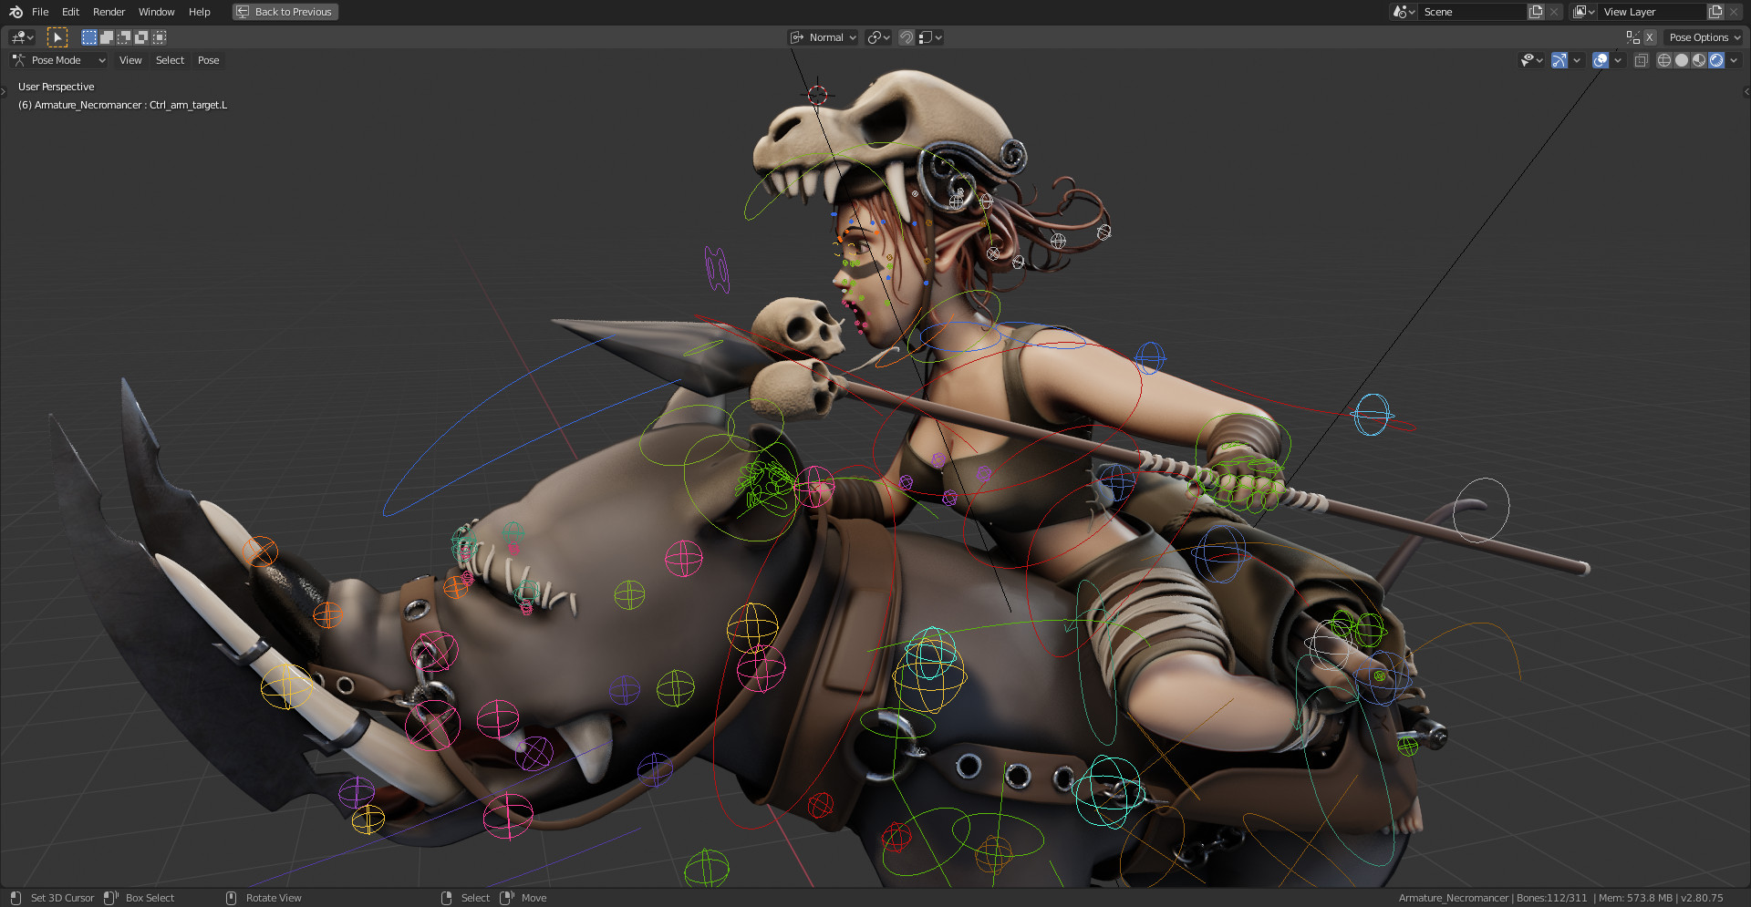This screenshot has width=1751, height=907.
Task: Choose Invert existing selection mode
Action: click(141, 37)
